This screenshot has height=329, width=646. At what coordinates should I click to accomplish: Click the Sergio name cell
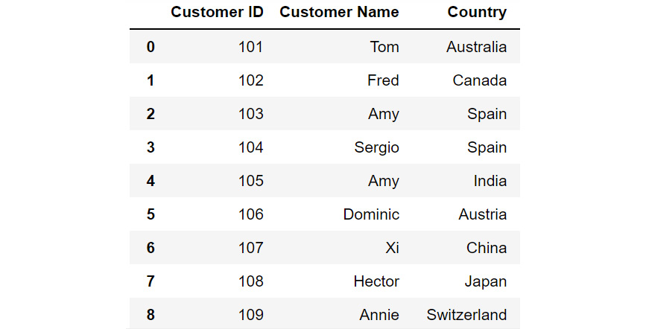coord(376,148)
